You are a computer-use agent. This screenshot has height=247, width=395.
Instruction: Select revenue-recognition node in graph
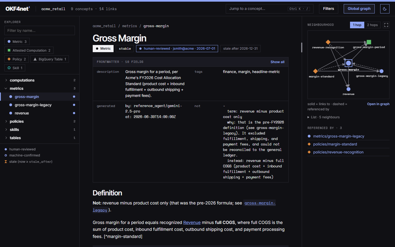point(328,42)
